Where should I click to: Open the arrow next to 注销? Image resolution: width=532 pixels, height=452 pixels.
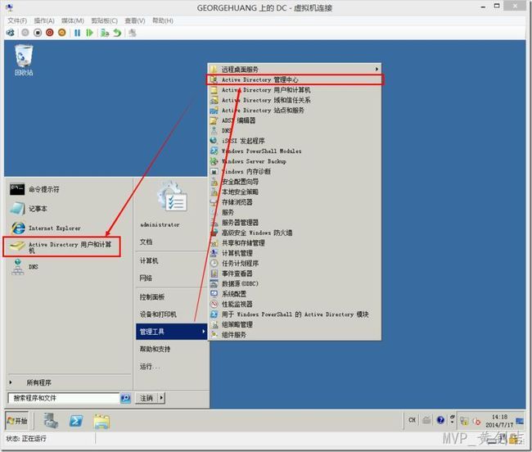pyautogui.click(x=161, y=398)
